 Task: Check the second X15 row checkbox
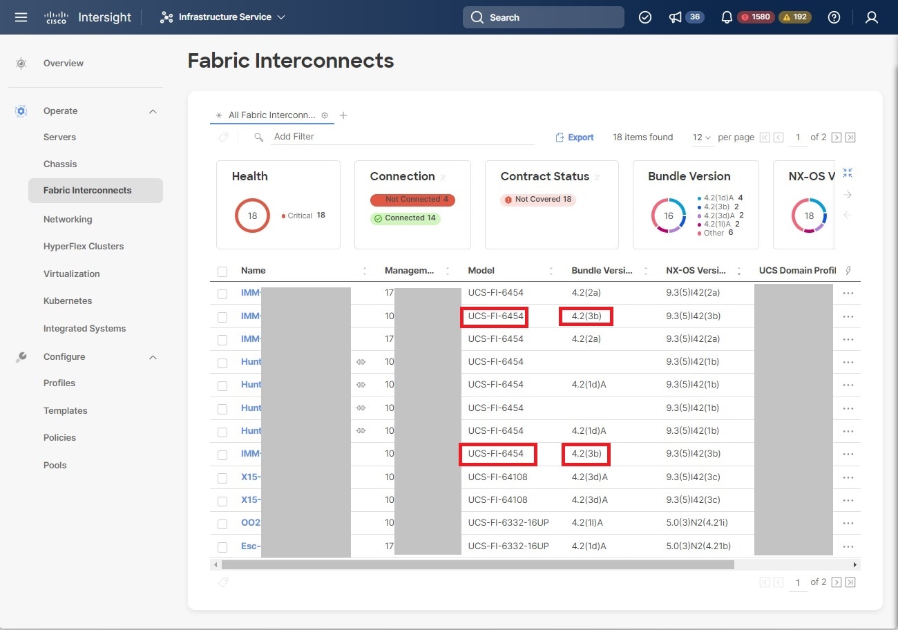tap(222, 502)
